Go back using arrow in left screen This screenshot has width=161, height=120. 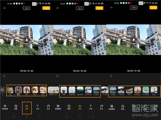[x=5, y=8]
